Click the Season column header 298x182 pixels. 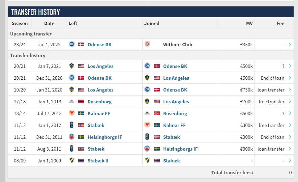[20, 23]
